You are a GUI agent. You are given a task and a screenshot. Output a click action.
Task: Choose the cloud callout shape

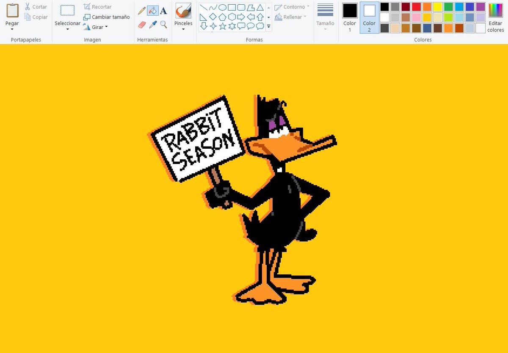[x=260, y=26]
